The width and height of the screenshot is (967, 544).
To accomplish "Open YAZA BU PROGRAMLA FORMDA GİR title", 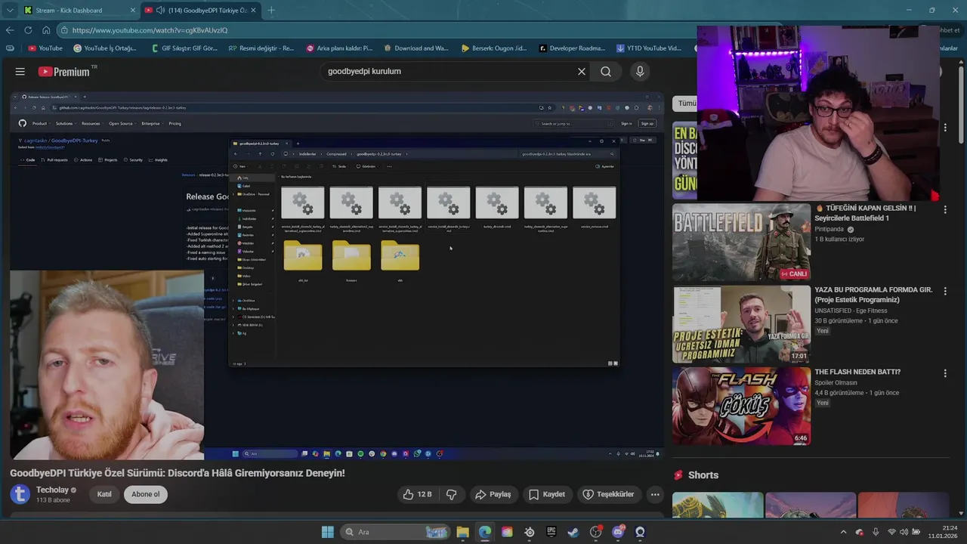I will pyautogui.click(x=873, y=295).
